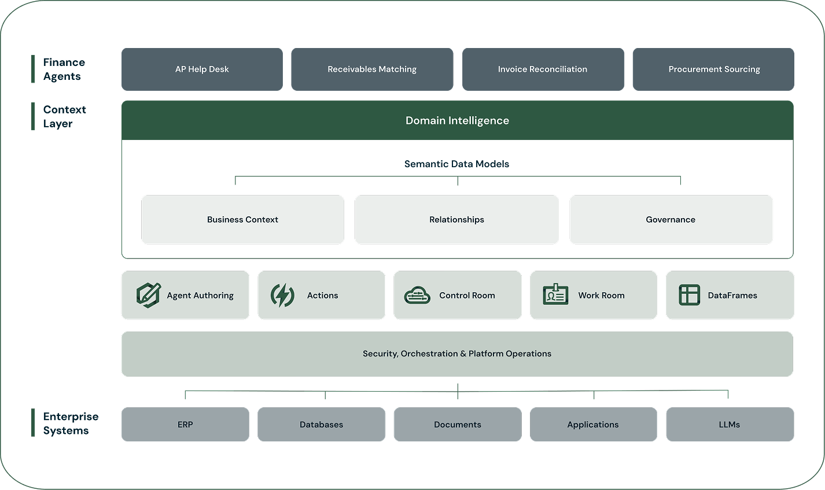Select the AP Help Desk agent box
This screenshot has height=490, width=825.
(x=202, y=69)
